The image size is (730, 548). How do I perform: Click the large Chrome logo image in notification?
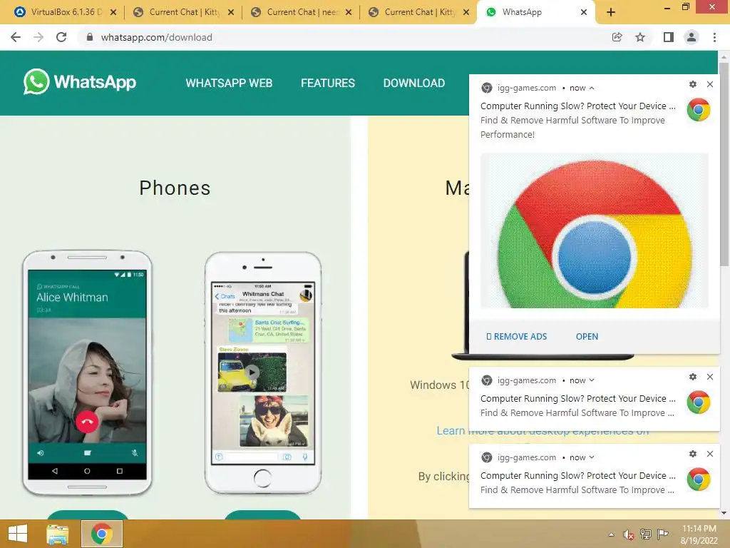click(x=595, y=230)
